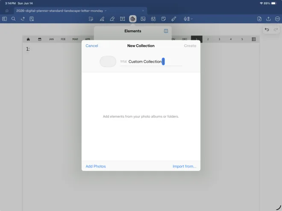Tap Import from... link
Screen dimensions: 282x211
184,166
